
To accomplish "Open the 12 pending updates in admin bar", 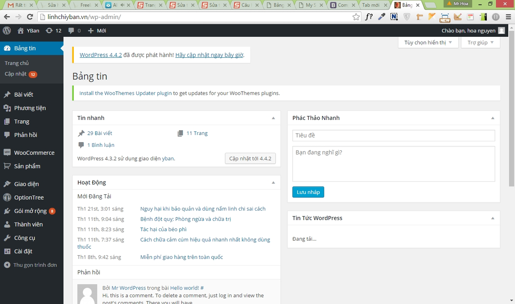I will click(x=53, y=30).
